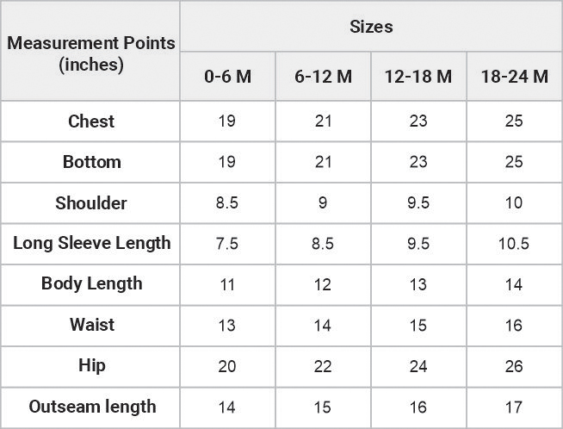Click the Bottom row label
Screen dimensions: 563x429
[90, 162]
